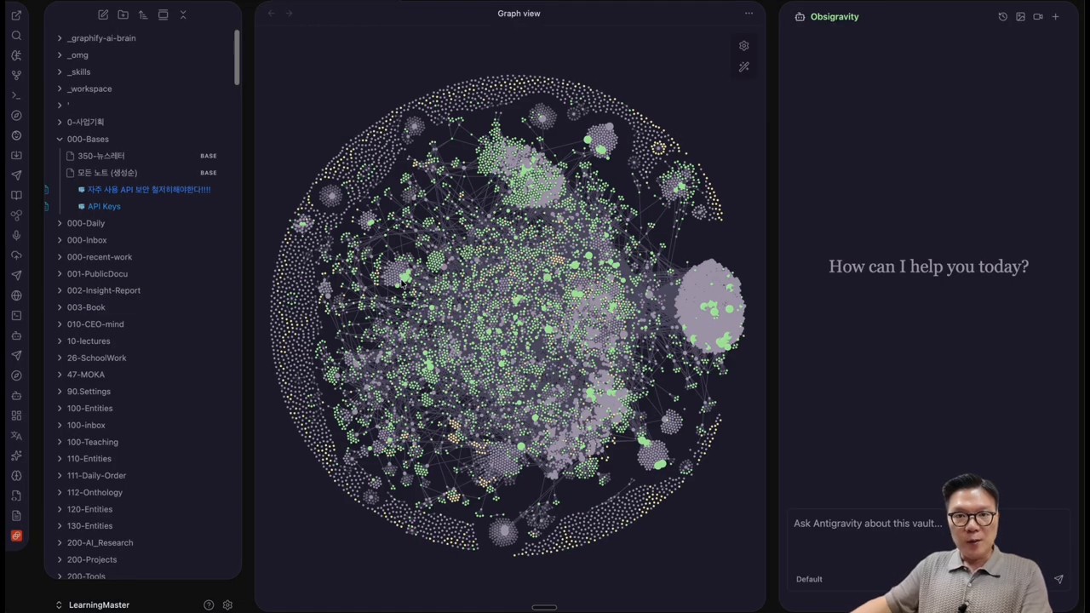Start a new Obsigravity chat

(1055, 16)
